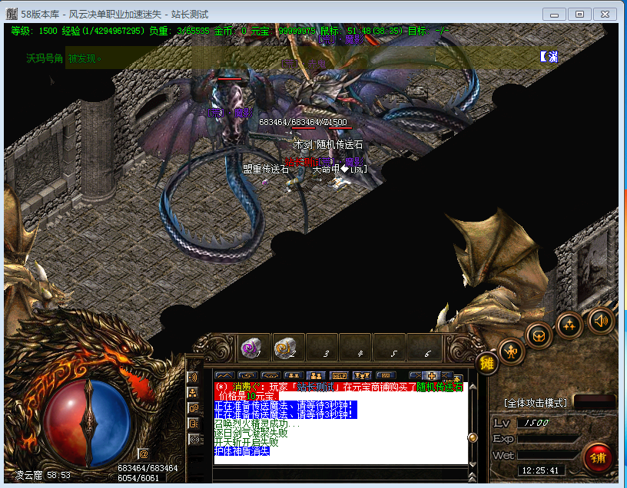The image size is (627, 488).
Task: Toggle the sound-wave channel icon on chat sidebar
Action: [x=194, y=377]
